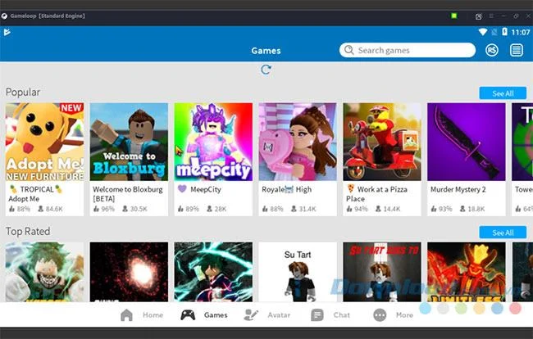Click thumbs-up icon on Welcome to Bloxburg card
Image resolution: width=533 pixels, height=339 pixels.
pos(96,209)
